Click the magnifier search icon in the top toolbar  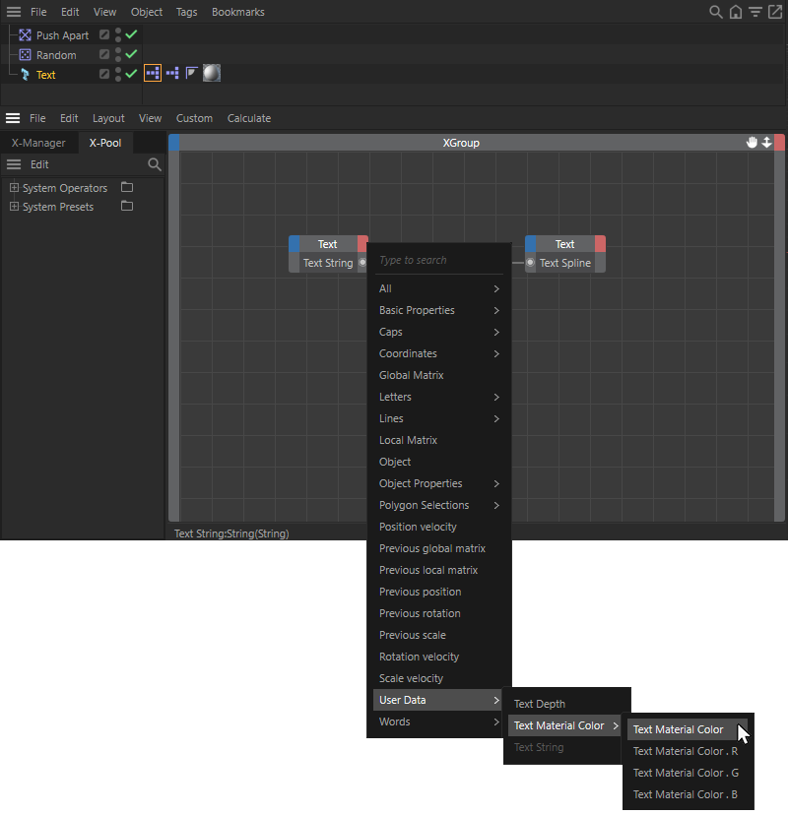coord(715,12)
